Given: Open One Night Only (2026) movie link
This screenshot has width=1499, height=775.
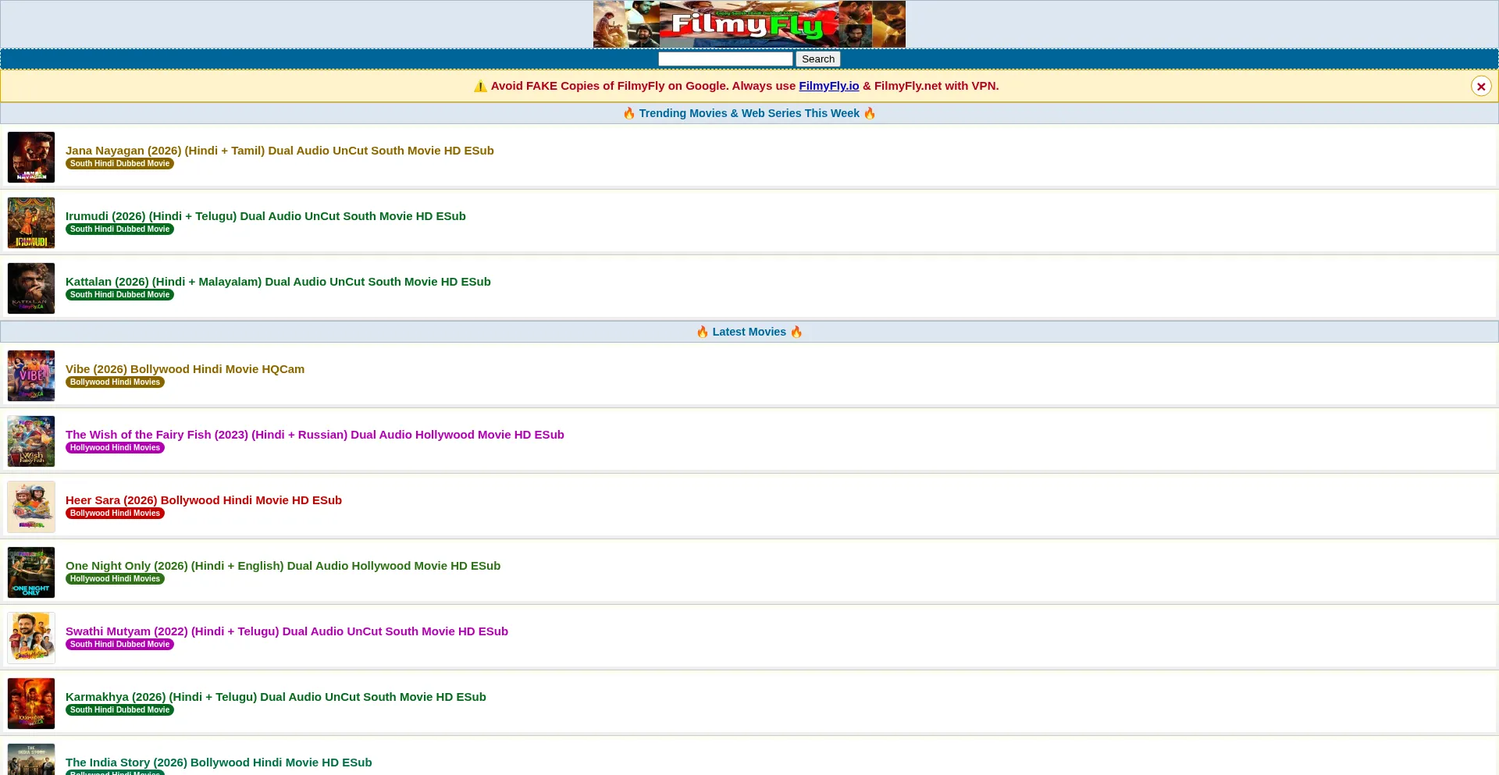Looking at the screenshot, I should pyautogui.click(x=283, y=566).
